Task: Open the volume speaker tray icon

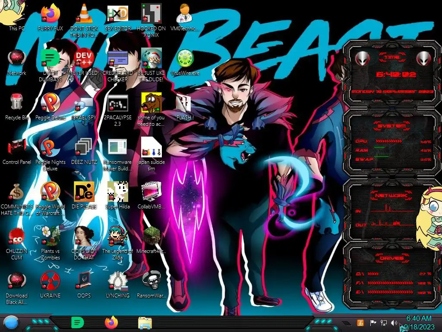Action: point(394,322)
